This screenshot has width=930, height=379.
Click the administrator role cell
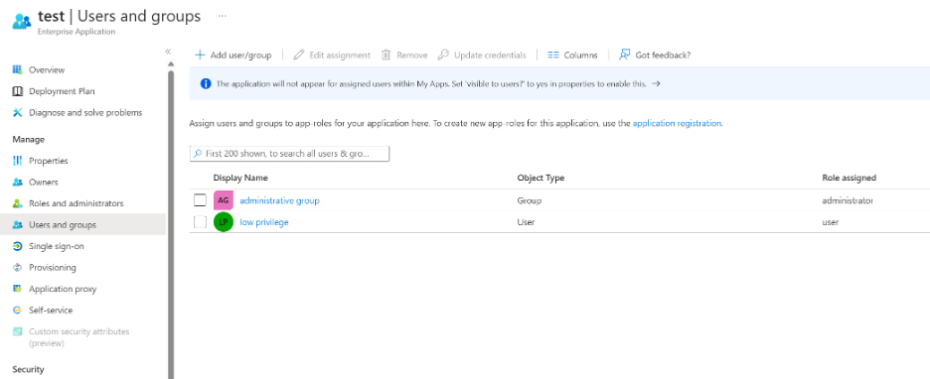tap(848, 200)
